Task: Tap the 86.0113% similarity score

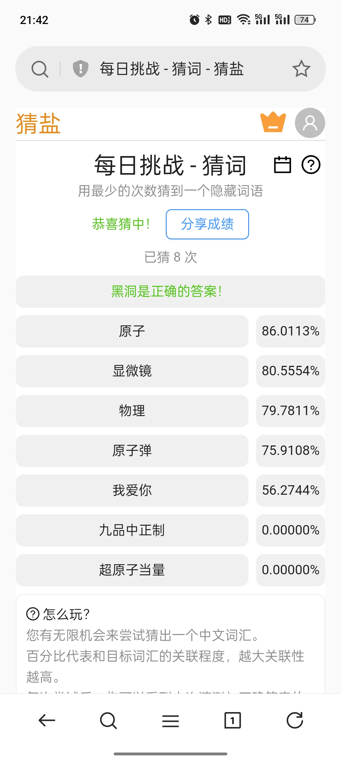Action: point(290,331)
